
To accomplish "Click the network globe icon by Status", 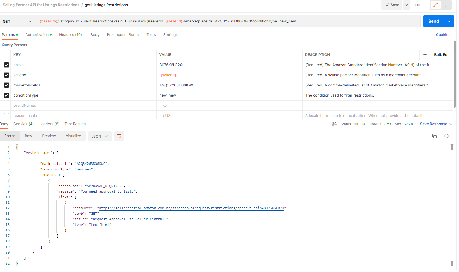I will [335, 124].
